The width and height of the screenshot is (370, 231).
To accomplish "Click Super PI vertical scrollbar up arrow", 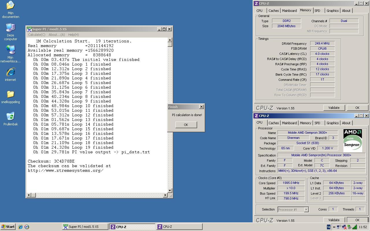I will click(x=170, y=40).
